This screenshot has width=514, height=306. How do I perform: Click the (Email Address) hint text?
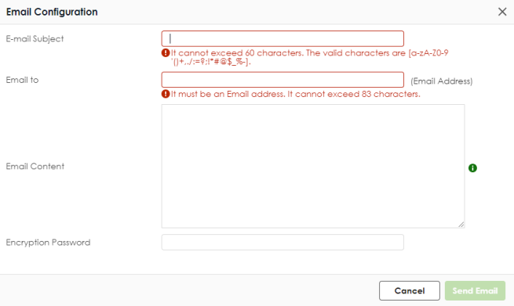pos(442,81)
